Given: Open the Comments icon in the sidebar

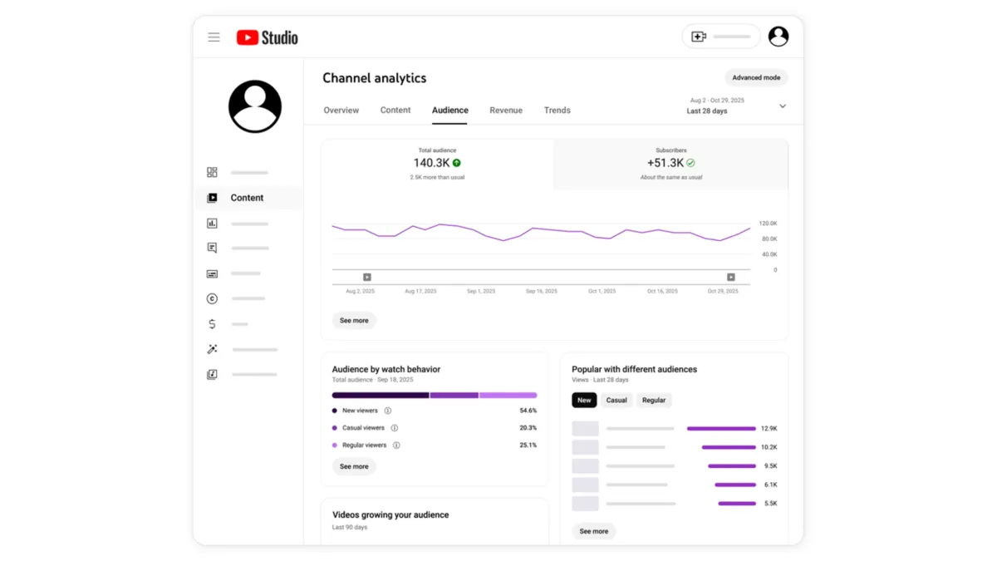Looking at the screenshot, I should pyautogui.click(x=212, y=248).
